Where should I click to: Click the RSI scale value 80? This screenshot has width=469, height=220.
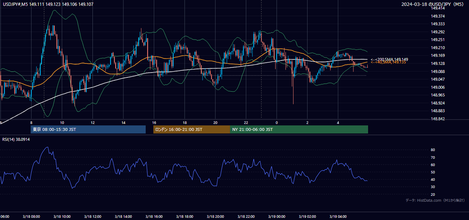coord(433,150)
